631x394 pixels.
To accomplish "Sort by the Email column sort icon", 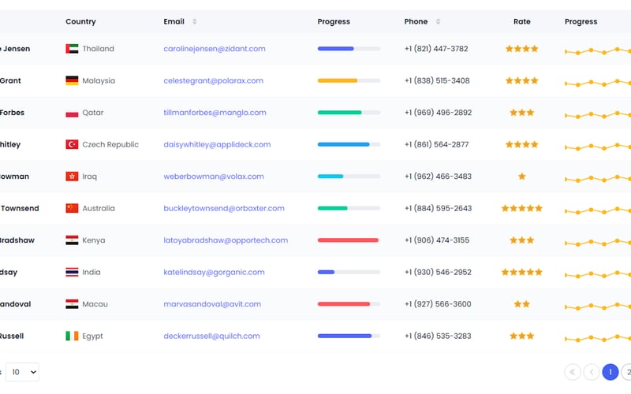I will (x=194, y=22).
